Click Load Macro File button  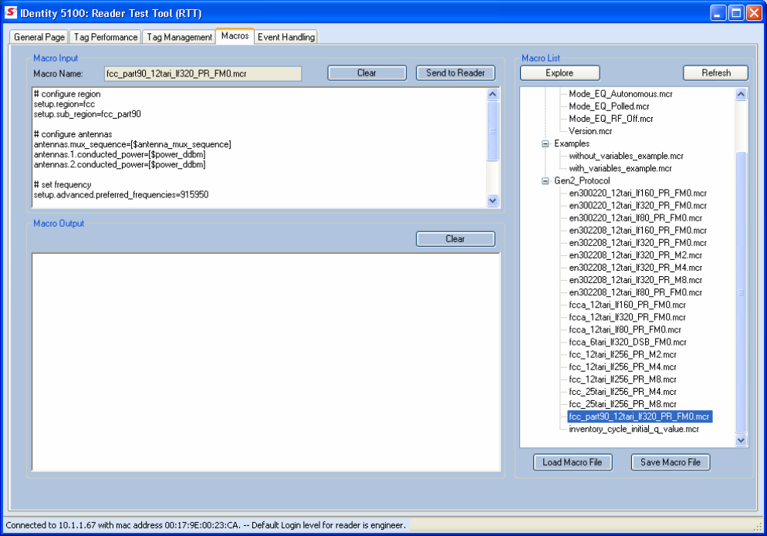pyautogui.click(x=573, y=462)
